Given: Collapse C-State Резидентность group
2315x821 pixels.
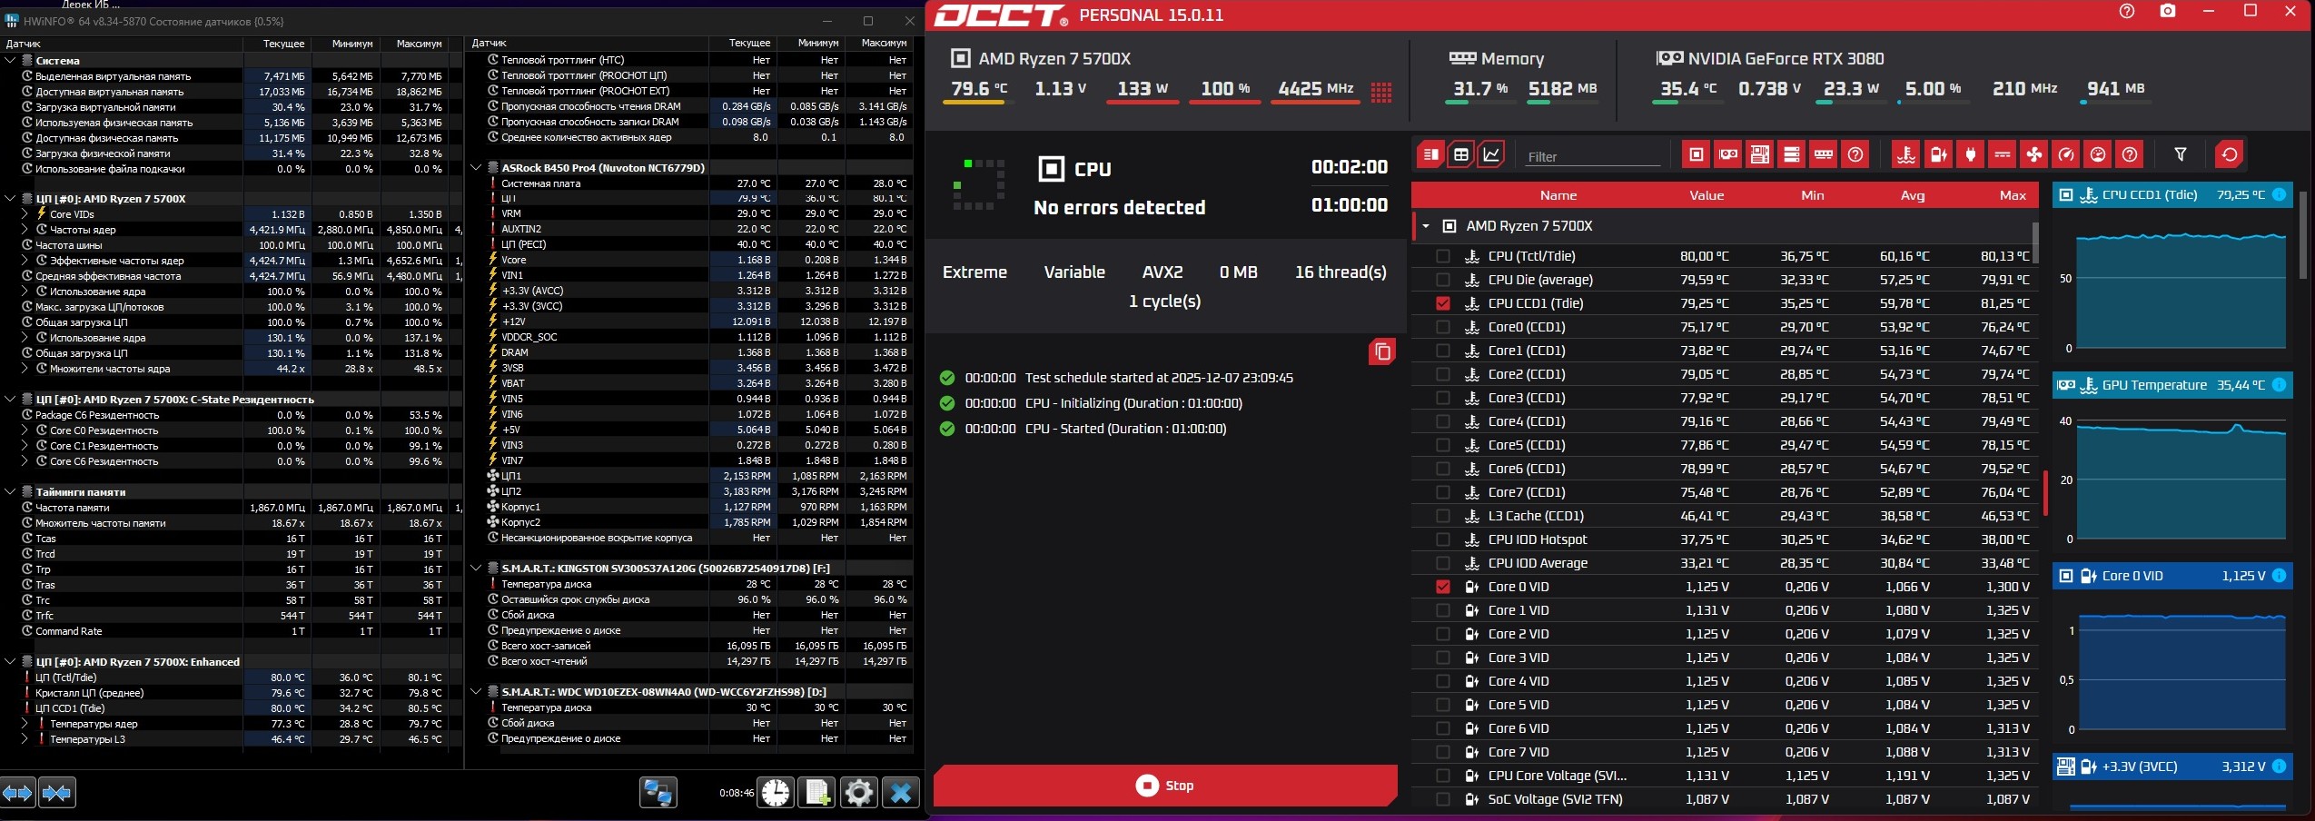Looking at the screenshot, I should point(10,400).
